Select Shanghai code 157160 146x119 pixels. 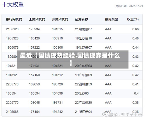tap(34, 75)
